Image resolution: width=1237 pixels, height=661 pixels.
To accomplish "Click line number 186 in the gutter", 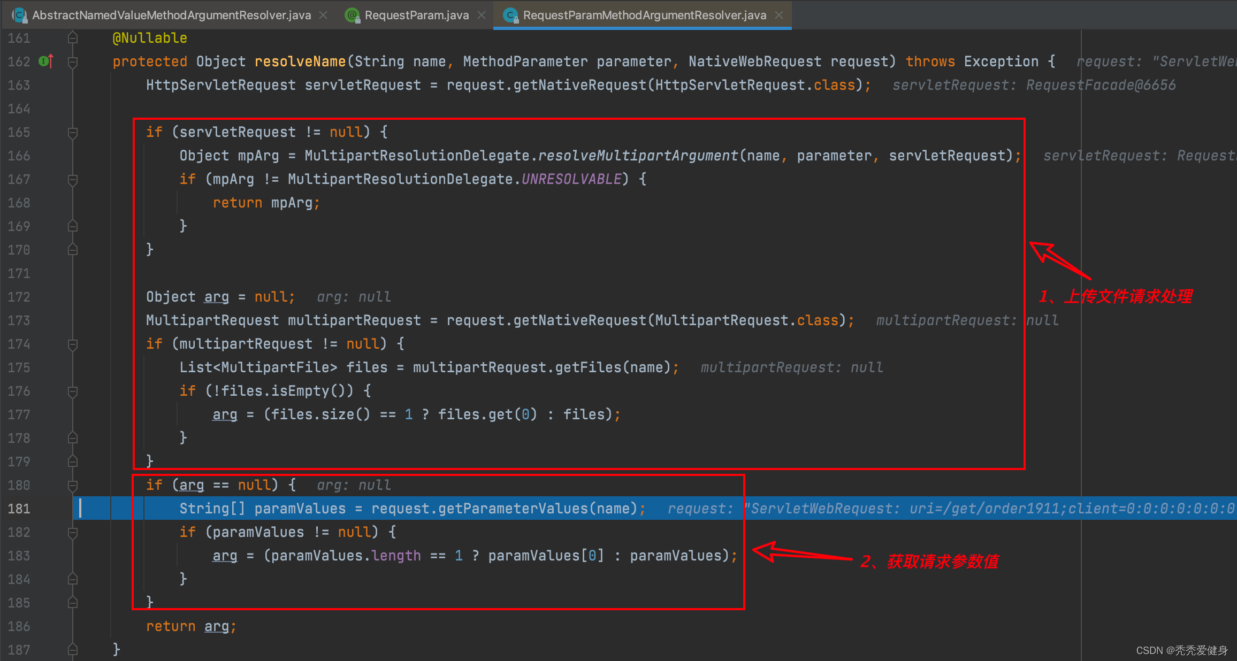I will (x=19, y=626).
